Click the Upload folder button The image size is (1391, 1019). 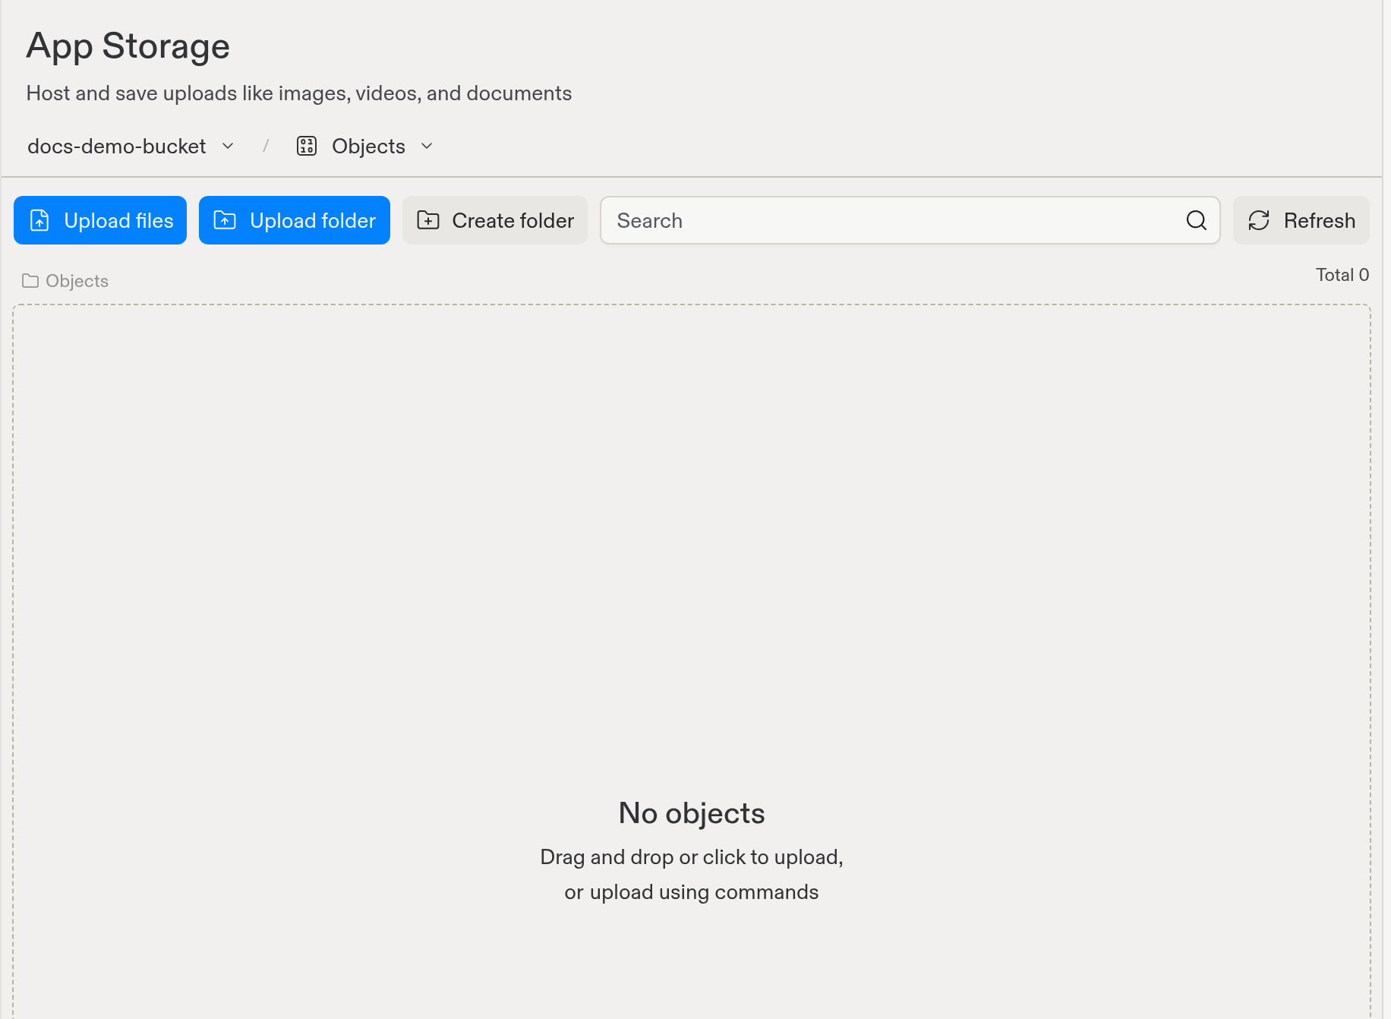click(295, 220)
